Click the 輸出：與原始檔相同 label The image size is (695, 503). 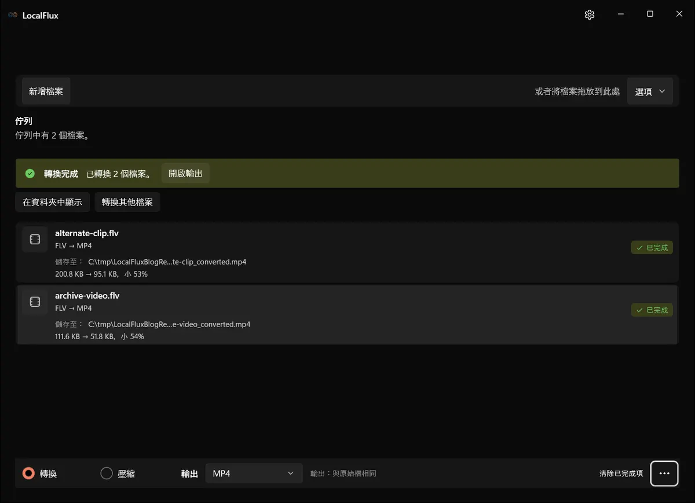[343, 473]
